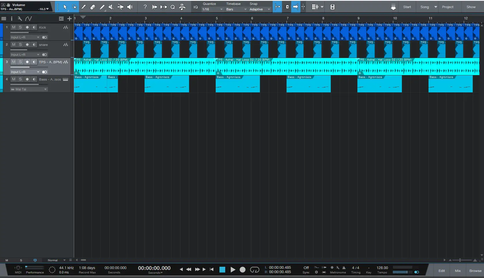Solo the snare track
The width and height of the screenshot is (484, 278).
20,45
